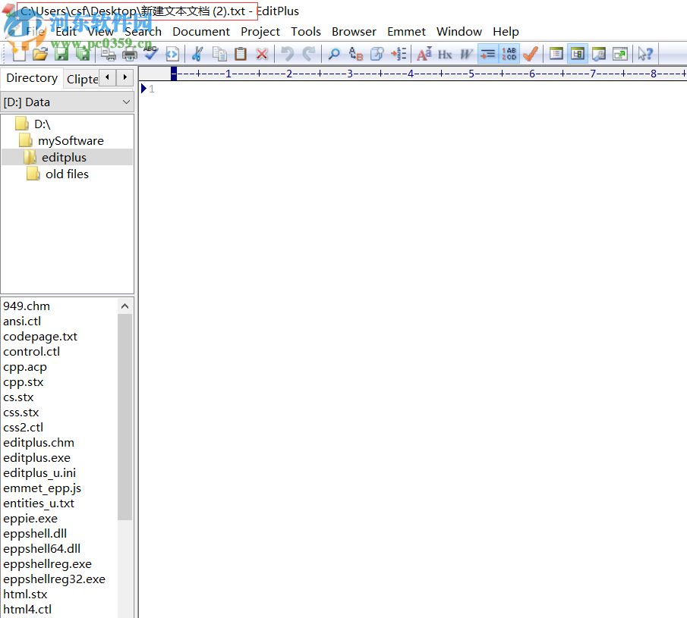This screenshot has width=687, height=618.
Task: Save all open files
Action: pos(82,54)
